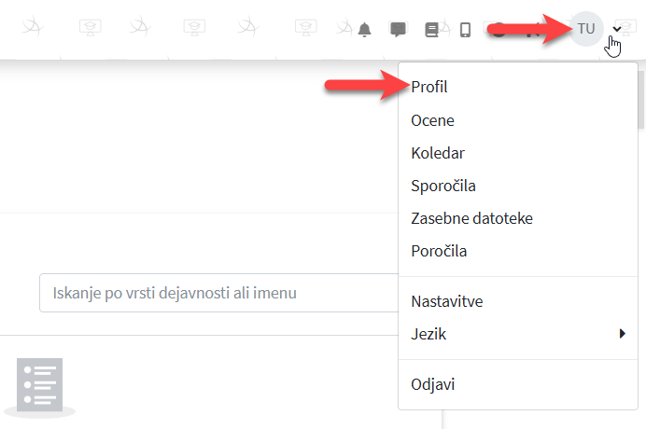Image resolution: width=646 pixels, height=429 pixels.
Task: Click the partially hidden icon beside the avatar
Action: pyautogui.click(x=532, y=30)
